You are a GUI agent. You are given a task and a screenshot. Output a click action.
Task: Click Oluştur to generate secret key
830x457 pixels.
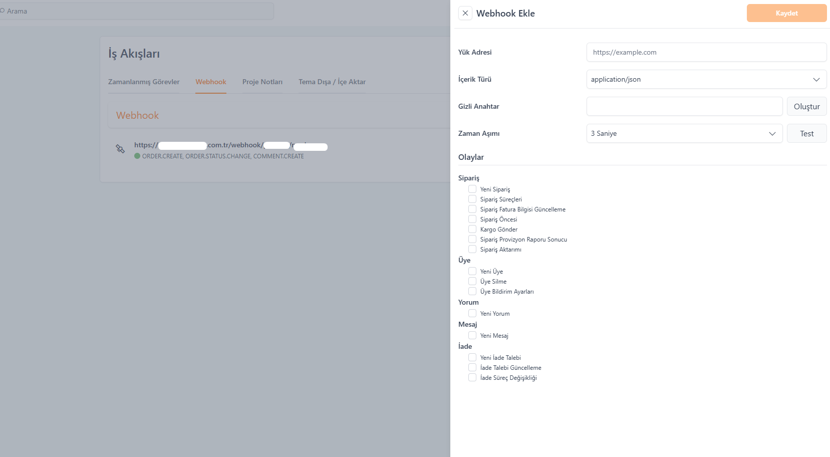[x=806, y=106]
